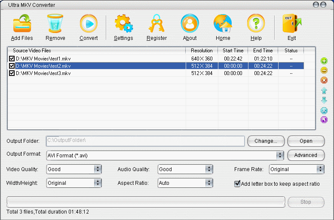Expand the Output Format dropdown
Screen dimensions: 334x220
(280, 155)
